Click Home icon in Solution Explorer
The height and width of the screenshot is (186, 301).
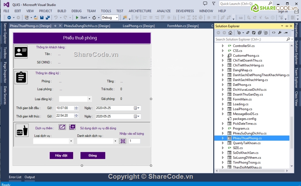coord(230,33)
